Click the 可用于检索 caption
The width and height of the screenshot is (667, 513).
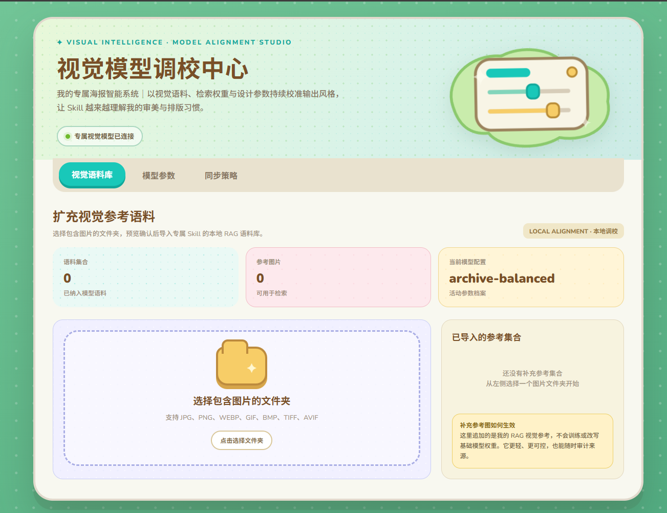pyautogui.click(x=272, y=293)
